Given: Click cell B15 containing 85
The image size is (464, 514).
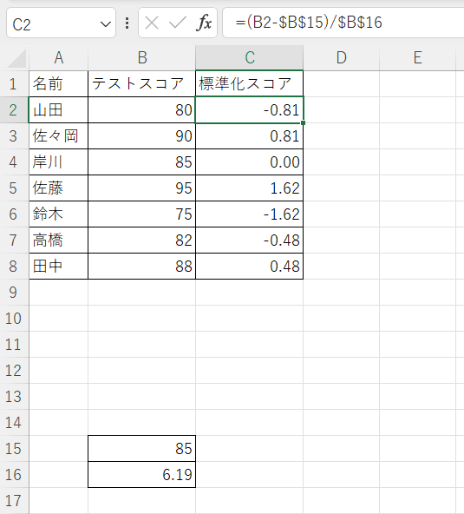Looking at the screenshot, I should click(x=141, y=448).
